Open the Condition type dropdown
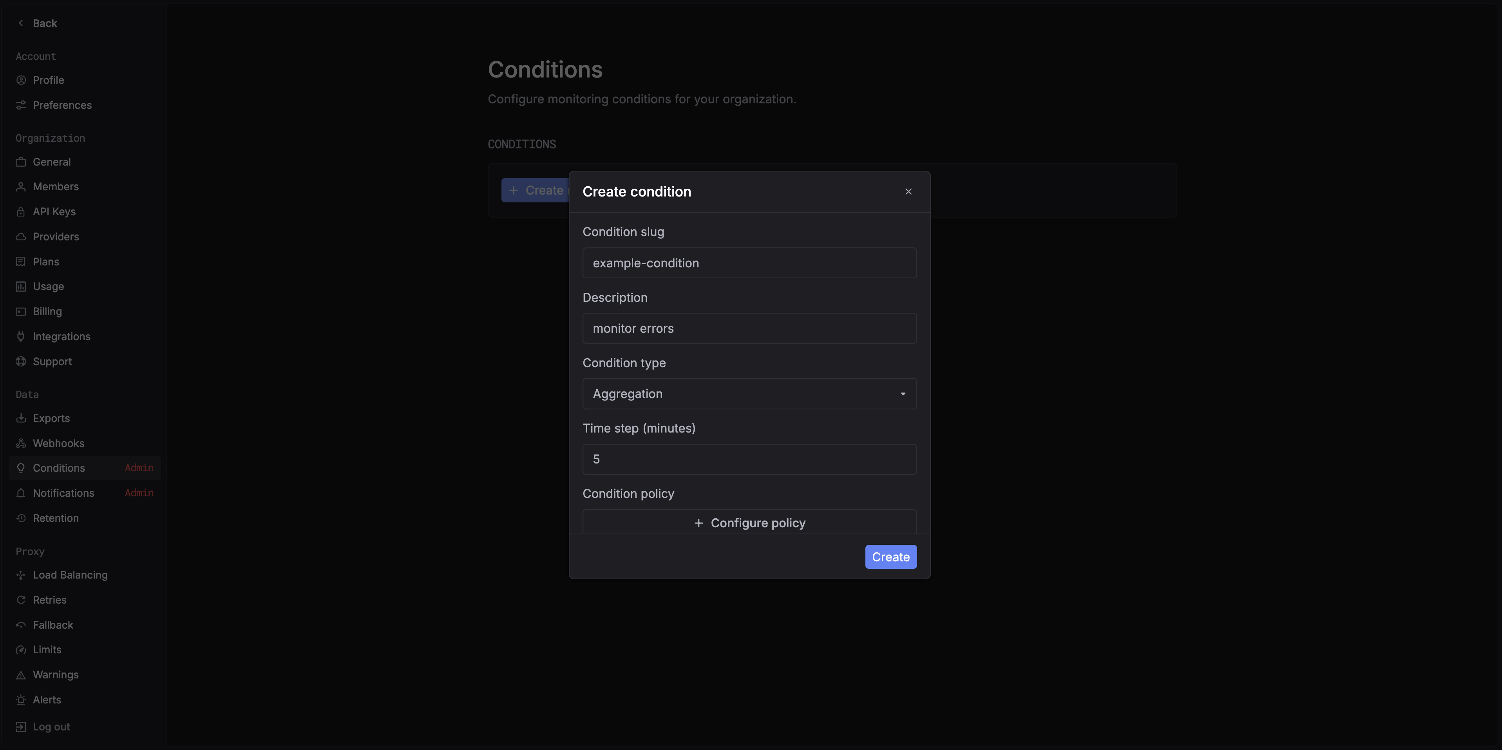 tap(749, 394)
